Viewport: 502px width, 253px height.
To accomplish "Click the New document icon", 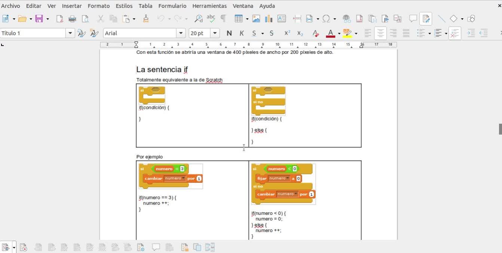I will [6, 19].
